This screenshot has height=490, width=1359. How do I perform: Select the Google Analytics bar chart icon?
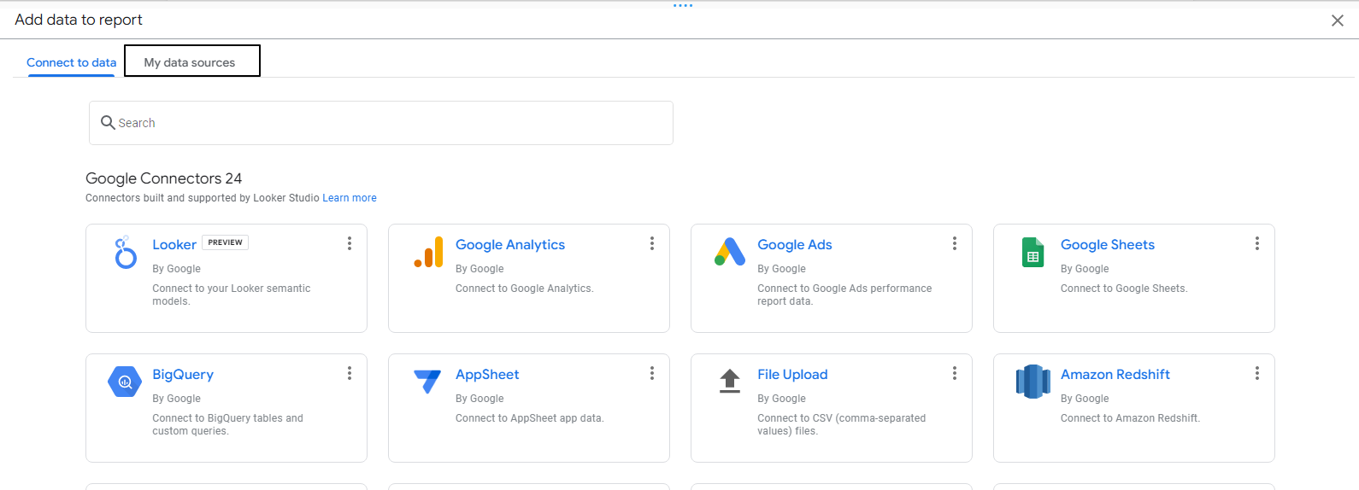(428, 252)
